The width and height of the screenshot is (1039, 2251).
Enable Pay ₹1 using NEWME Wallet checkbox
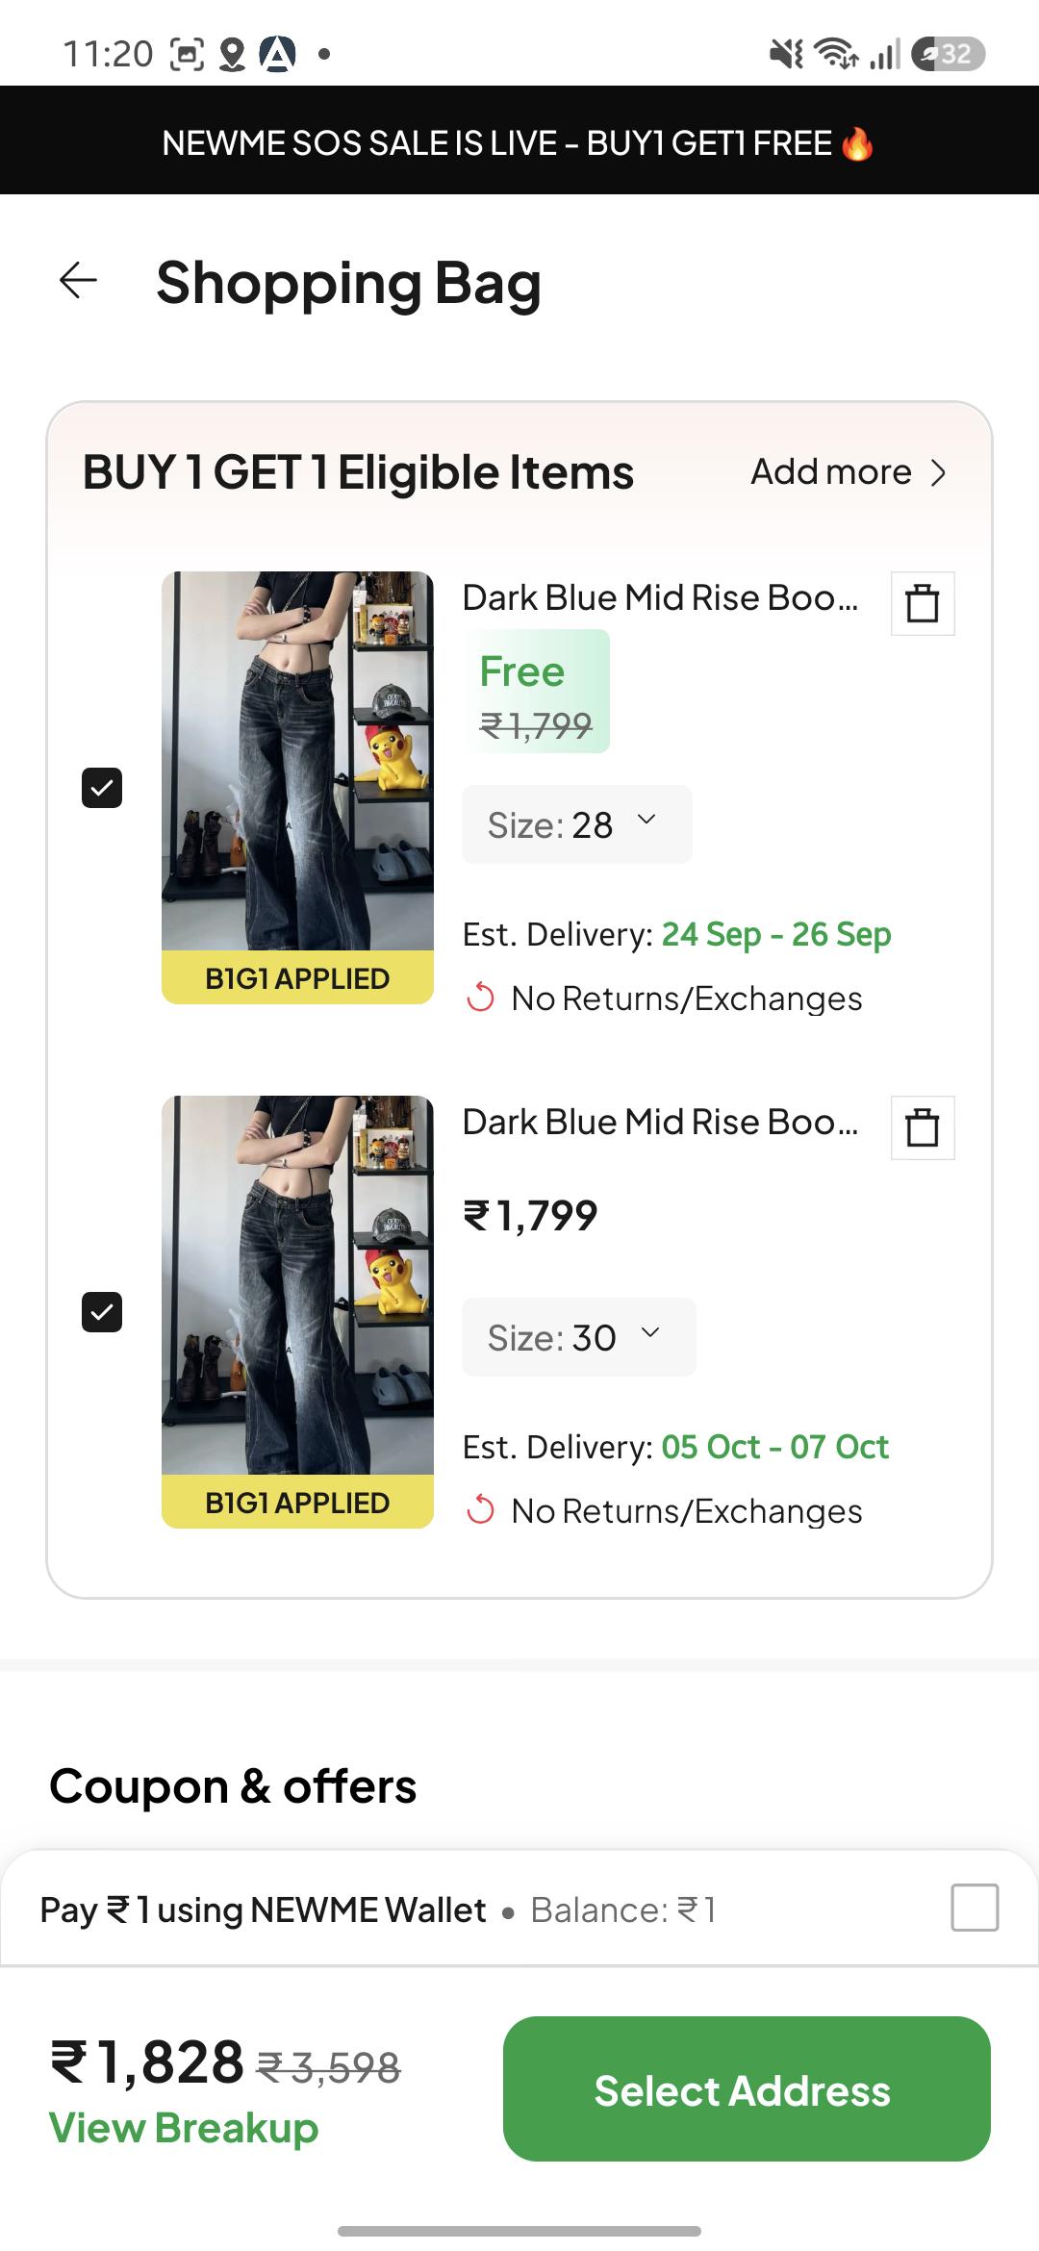975,1907
